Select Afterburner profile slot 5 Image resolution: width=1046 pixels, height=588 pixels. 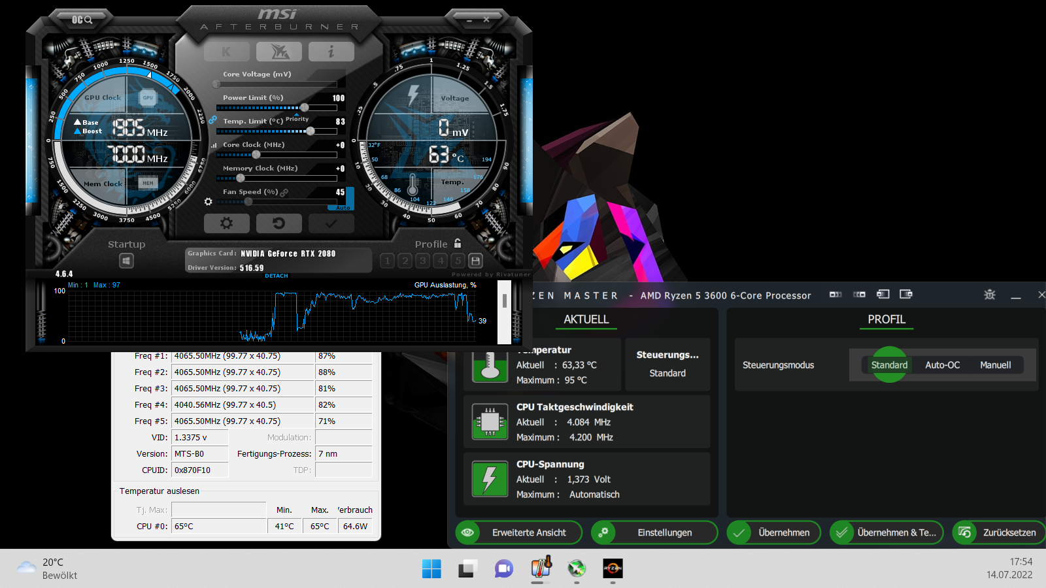458,261
